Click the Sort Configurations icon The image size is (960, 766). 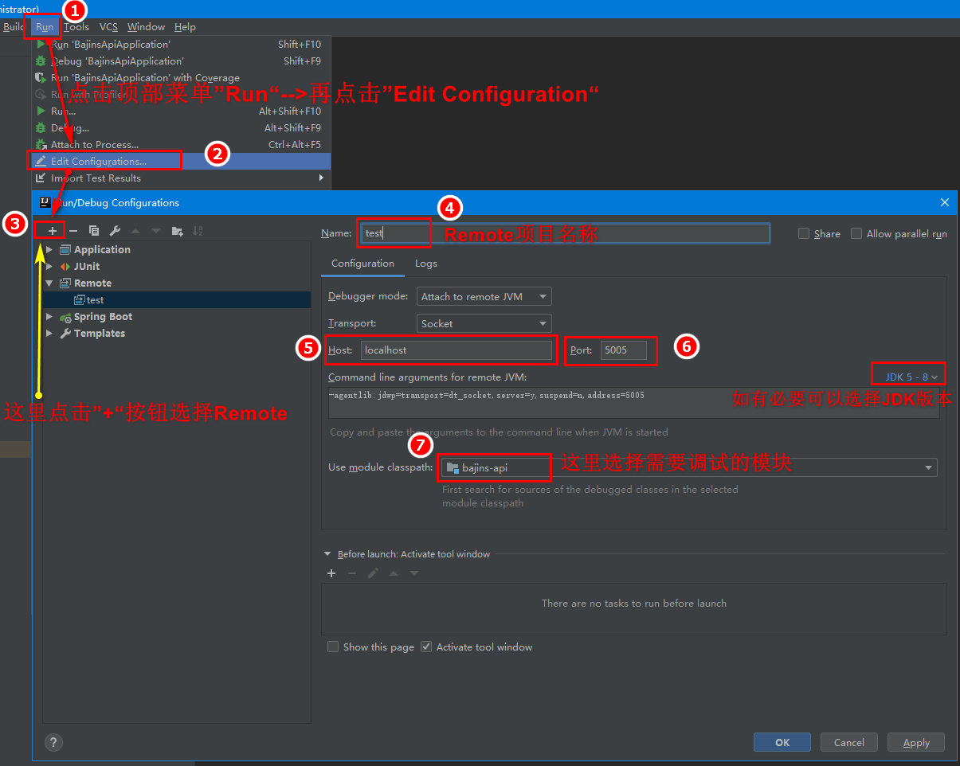198,231
